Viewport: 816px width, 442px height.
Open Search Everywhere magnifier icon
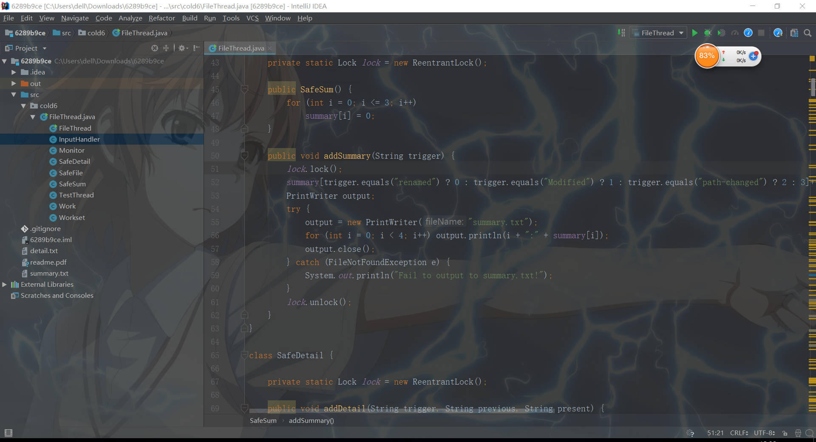click(807, 33)
